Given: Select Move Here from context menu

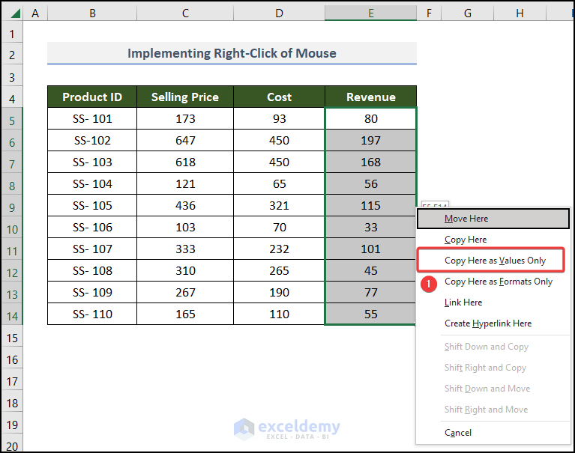Looking at the screenshot, I should [466, 219].
